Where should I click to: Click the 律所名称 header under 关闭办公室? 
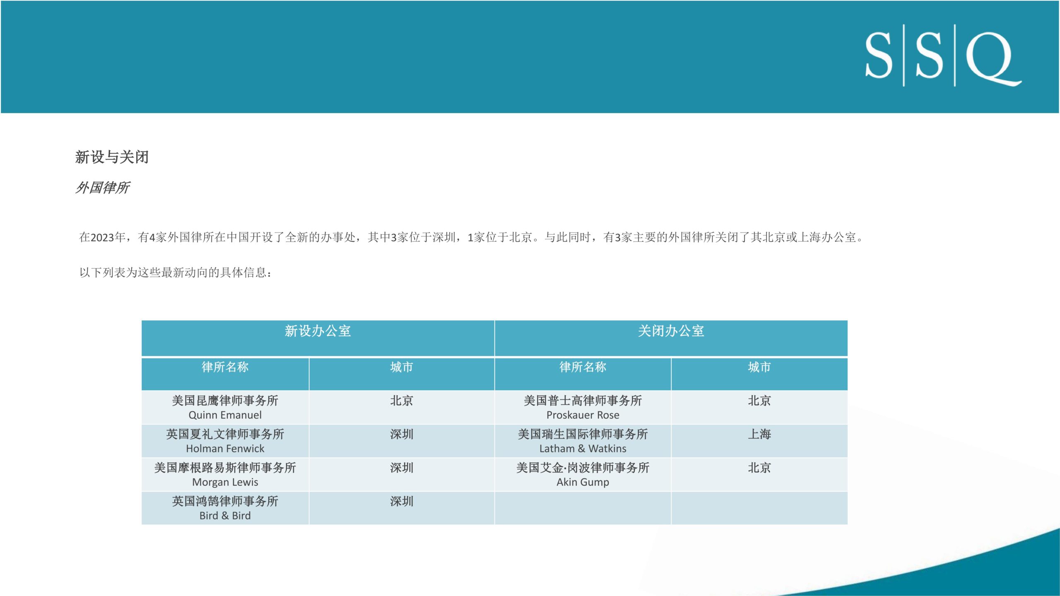pyautogui.click(x=583, y=374)
